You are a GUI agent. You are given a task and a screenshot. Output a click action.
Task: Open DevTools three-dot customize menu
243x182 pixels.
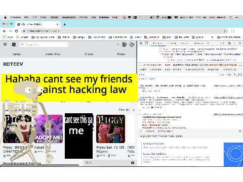[234, 43]
